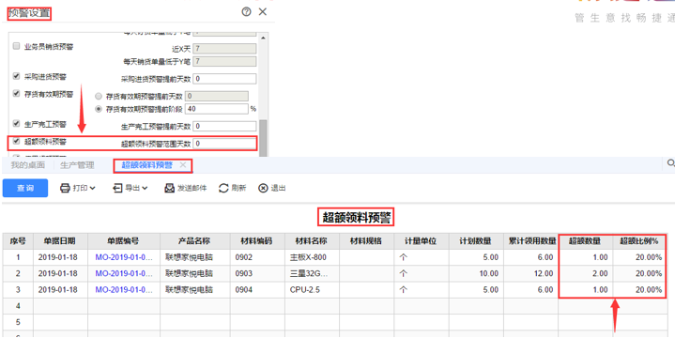Click the 刷新 refresh button
Viewport: 675px width, 338px height.
(233, 188)
